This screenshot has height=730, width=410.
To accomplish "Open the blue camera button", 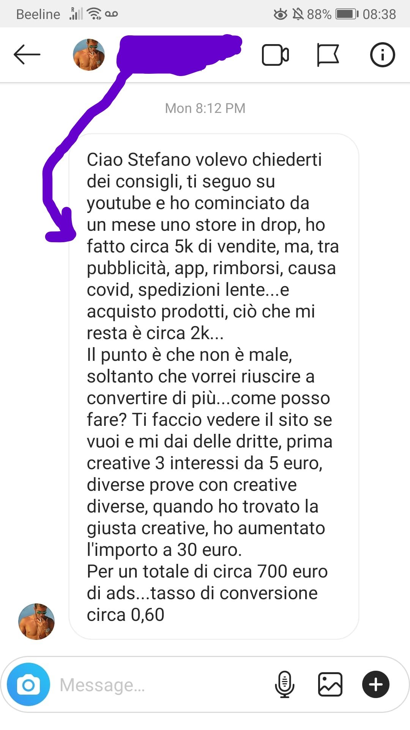I will 28,684.
